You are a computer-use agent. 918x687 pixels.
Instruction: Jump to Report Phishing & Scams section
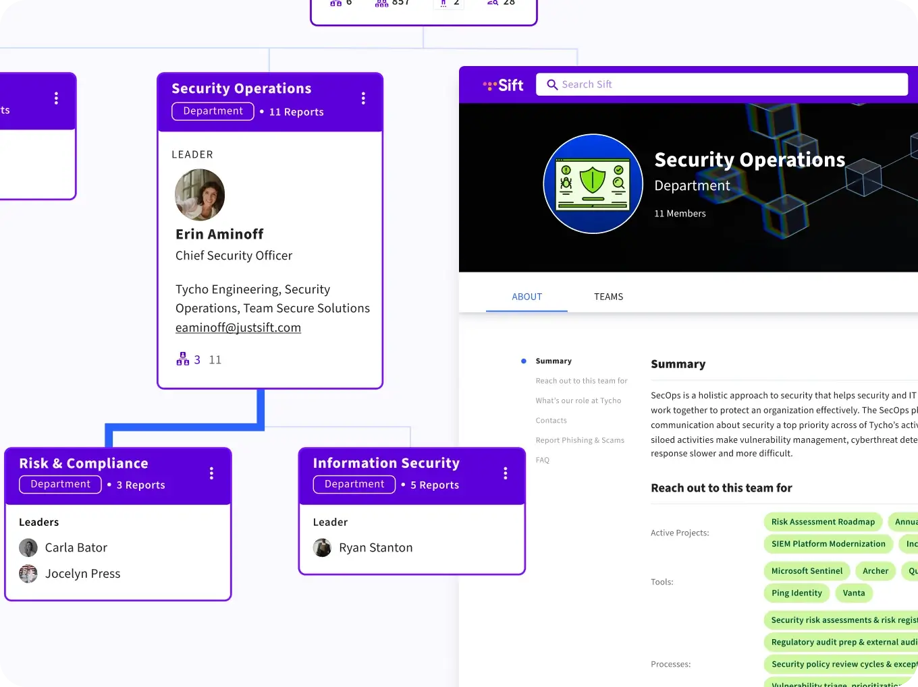point(580,440)
